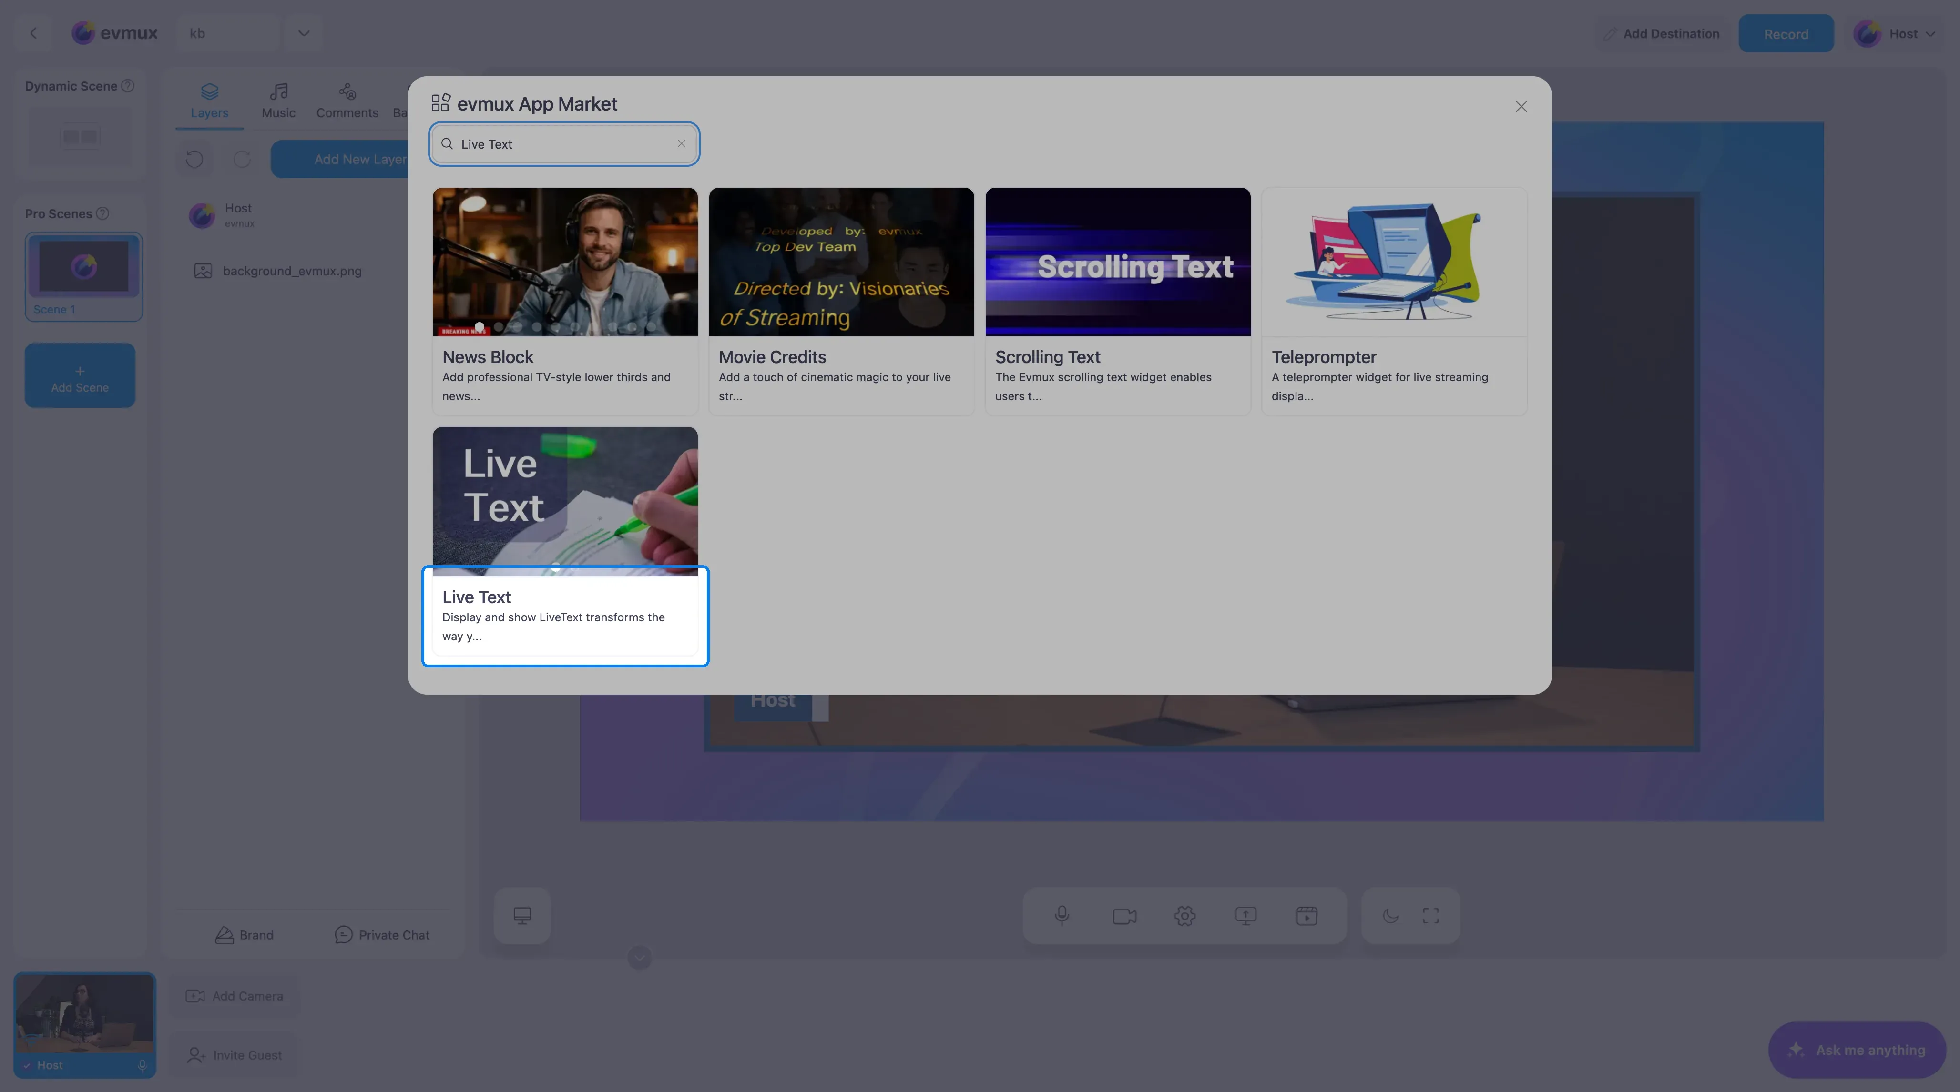Viewport: 1960px width, 1092px height.
Task: Expand the kb project dropdown
Action: pos(304,33)
